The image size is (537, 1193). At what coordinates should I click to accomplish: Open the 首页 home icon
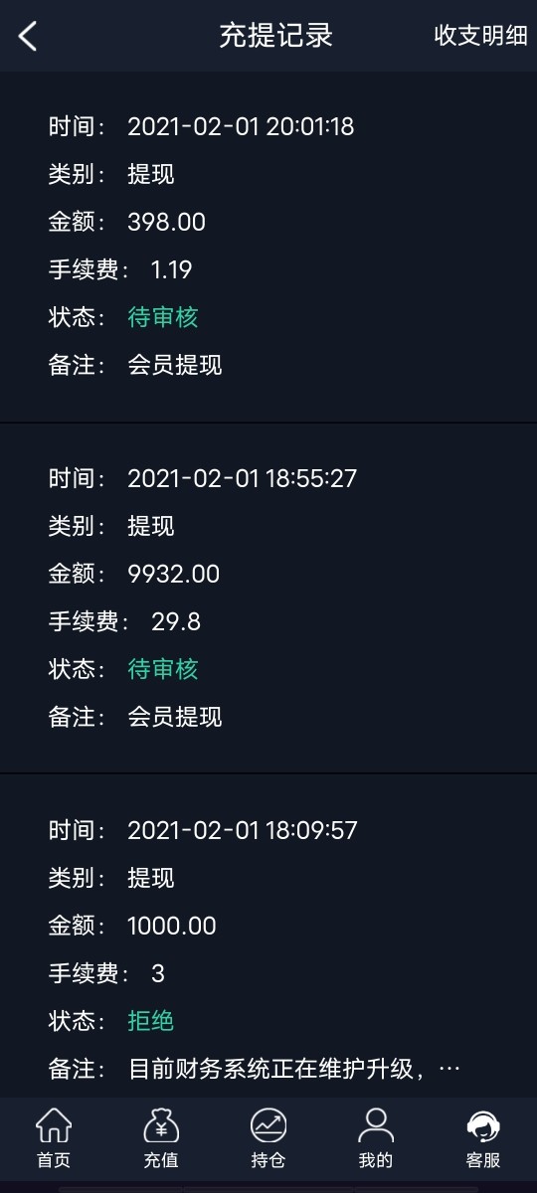tap(54, 1126)
